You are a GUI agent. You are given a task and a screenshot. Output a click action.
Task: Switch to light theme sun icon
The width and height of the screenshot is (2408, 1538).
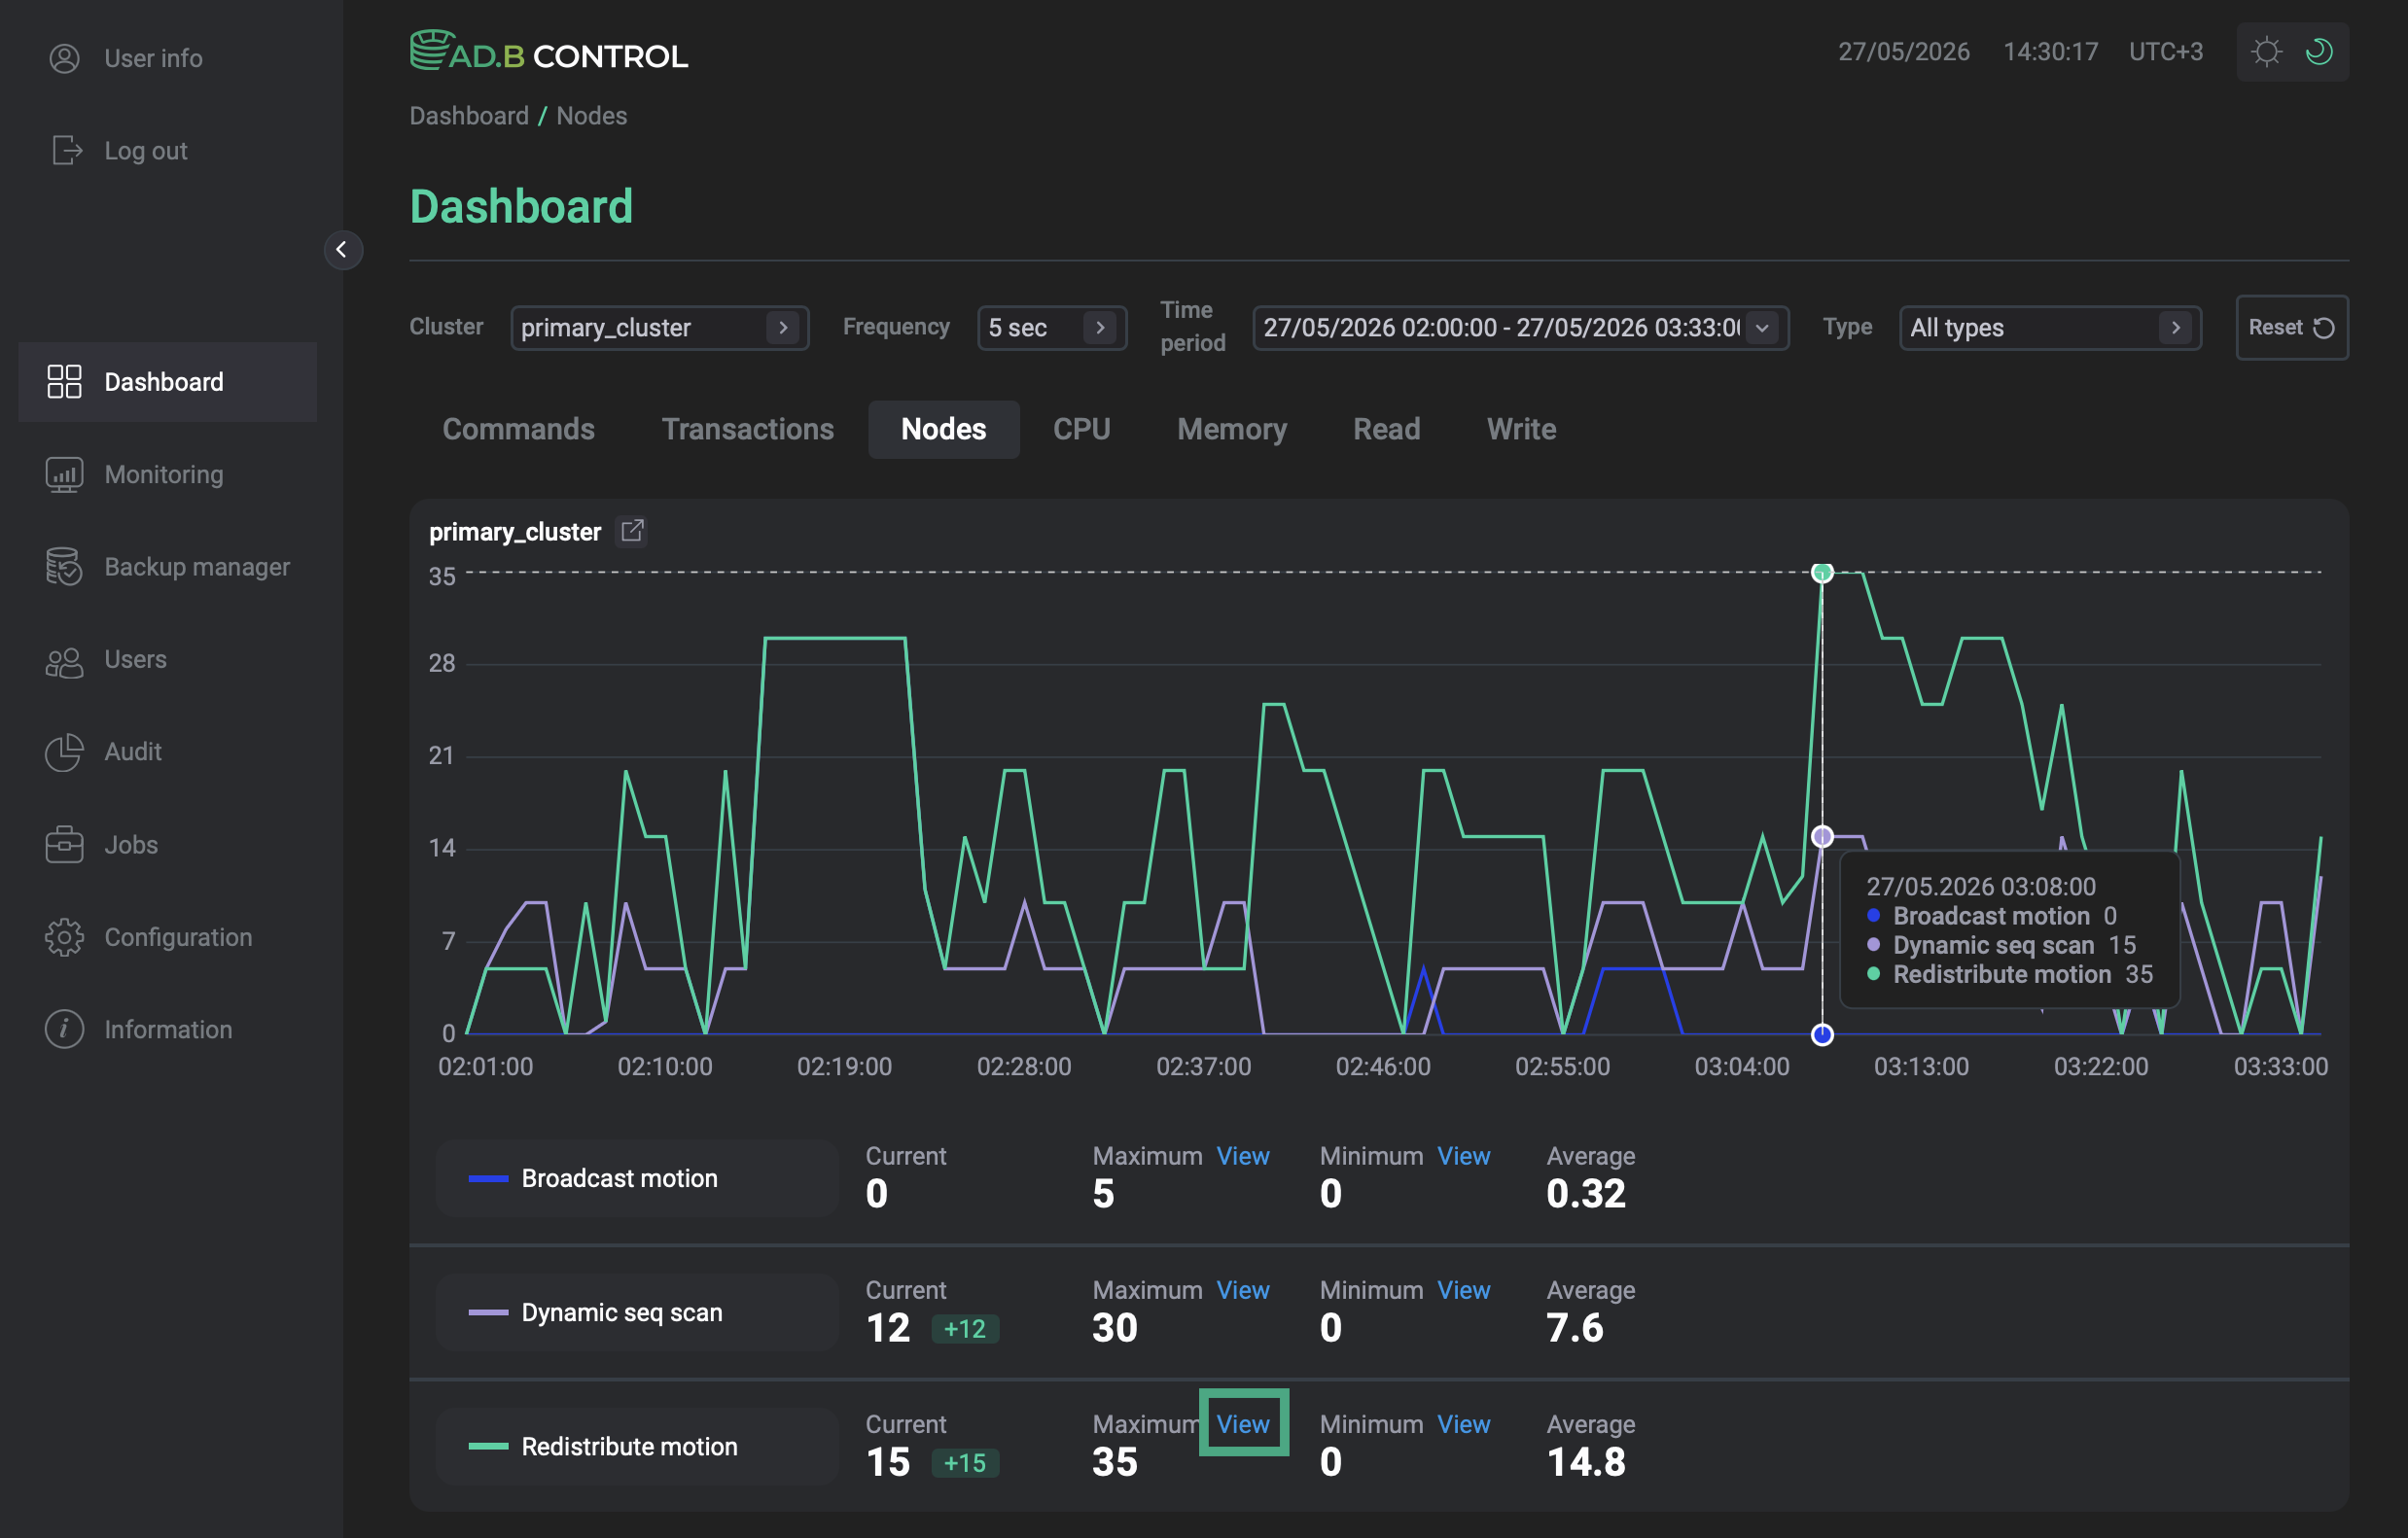2267,52
